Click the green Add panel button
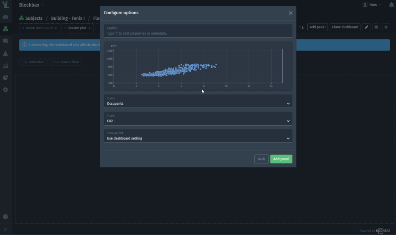Viewport: 396px width, 235px height. 281,159
